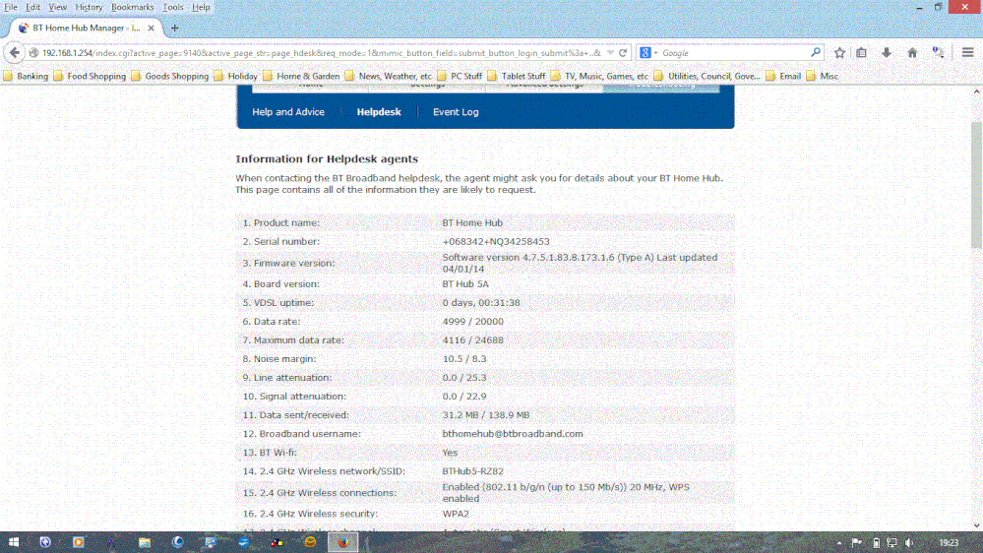
Task: Click the network tray icon
Action: 892,543
